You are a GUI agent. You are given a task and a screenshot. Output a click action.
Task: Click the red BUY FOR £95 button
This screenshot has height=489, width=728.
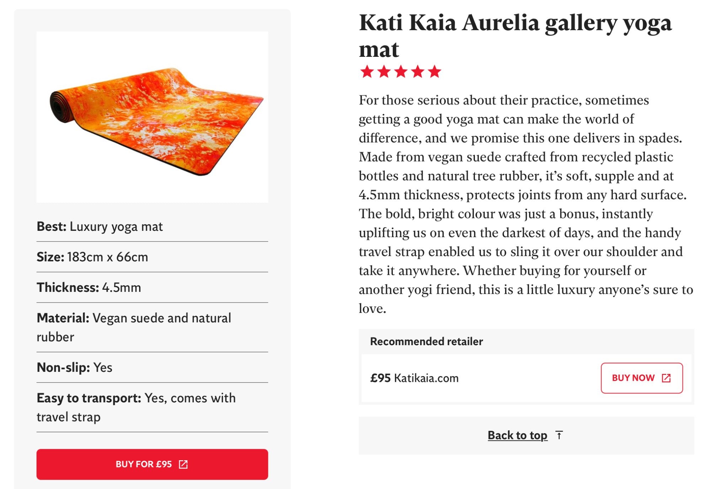152,464
